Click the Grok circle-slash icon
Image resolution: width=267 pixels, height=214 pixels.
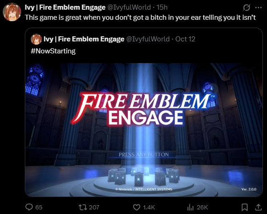click(247, 7)
